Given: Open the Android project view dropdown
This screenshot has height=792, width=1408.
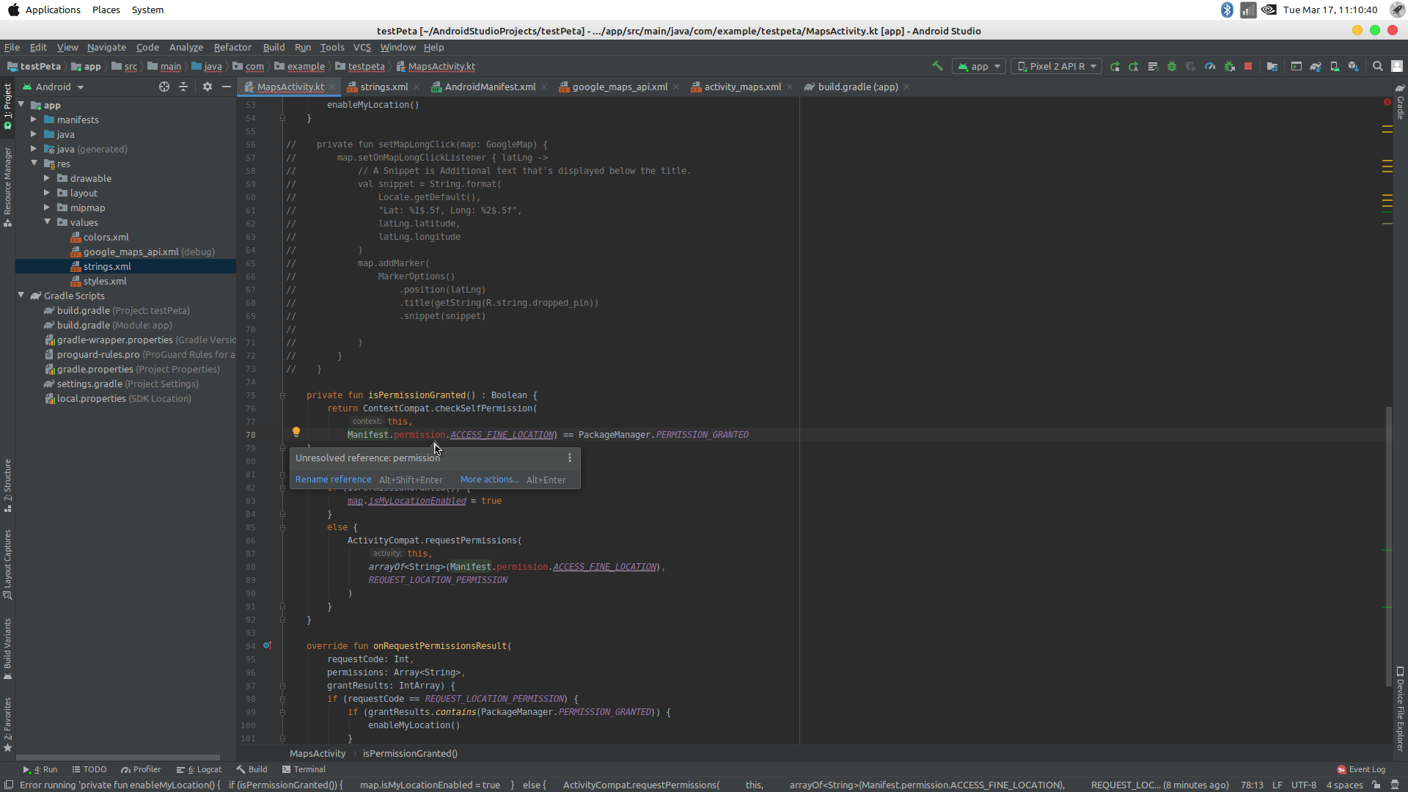Looking at the screenshot, I should click(54, 87).
